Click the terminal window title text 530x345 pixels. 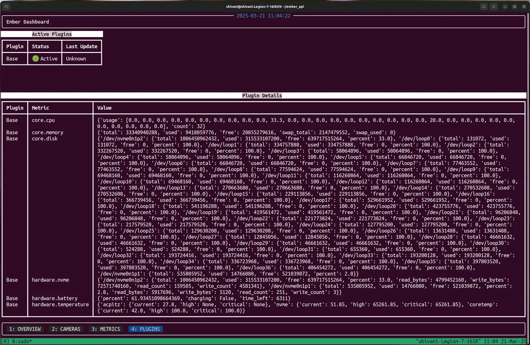pyautogui.click(x=265, y=7)
